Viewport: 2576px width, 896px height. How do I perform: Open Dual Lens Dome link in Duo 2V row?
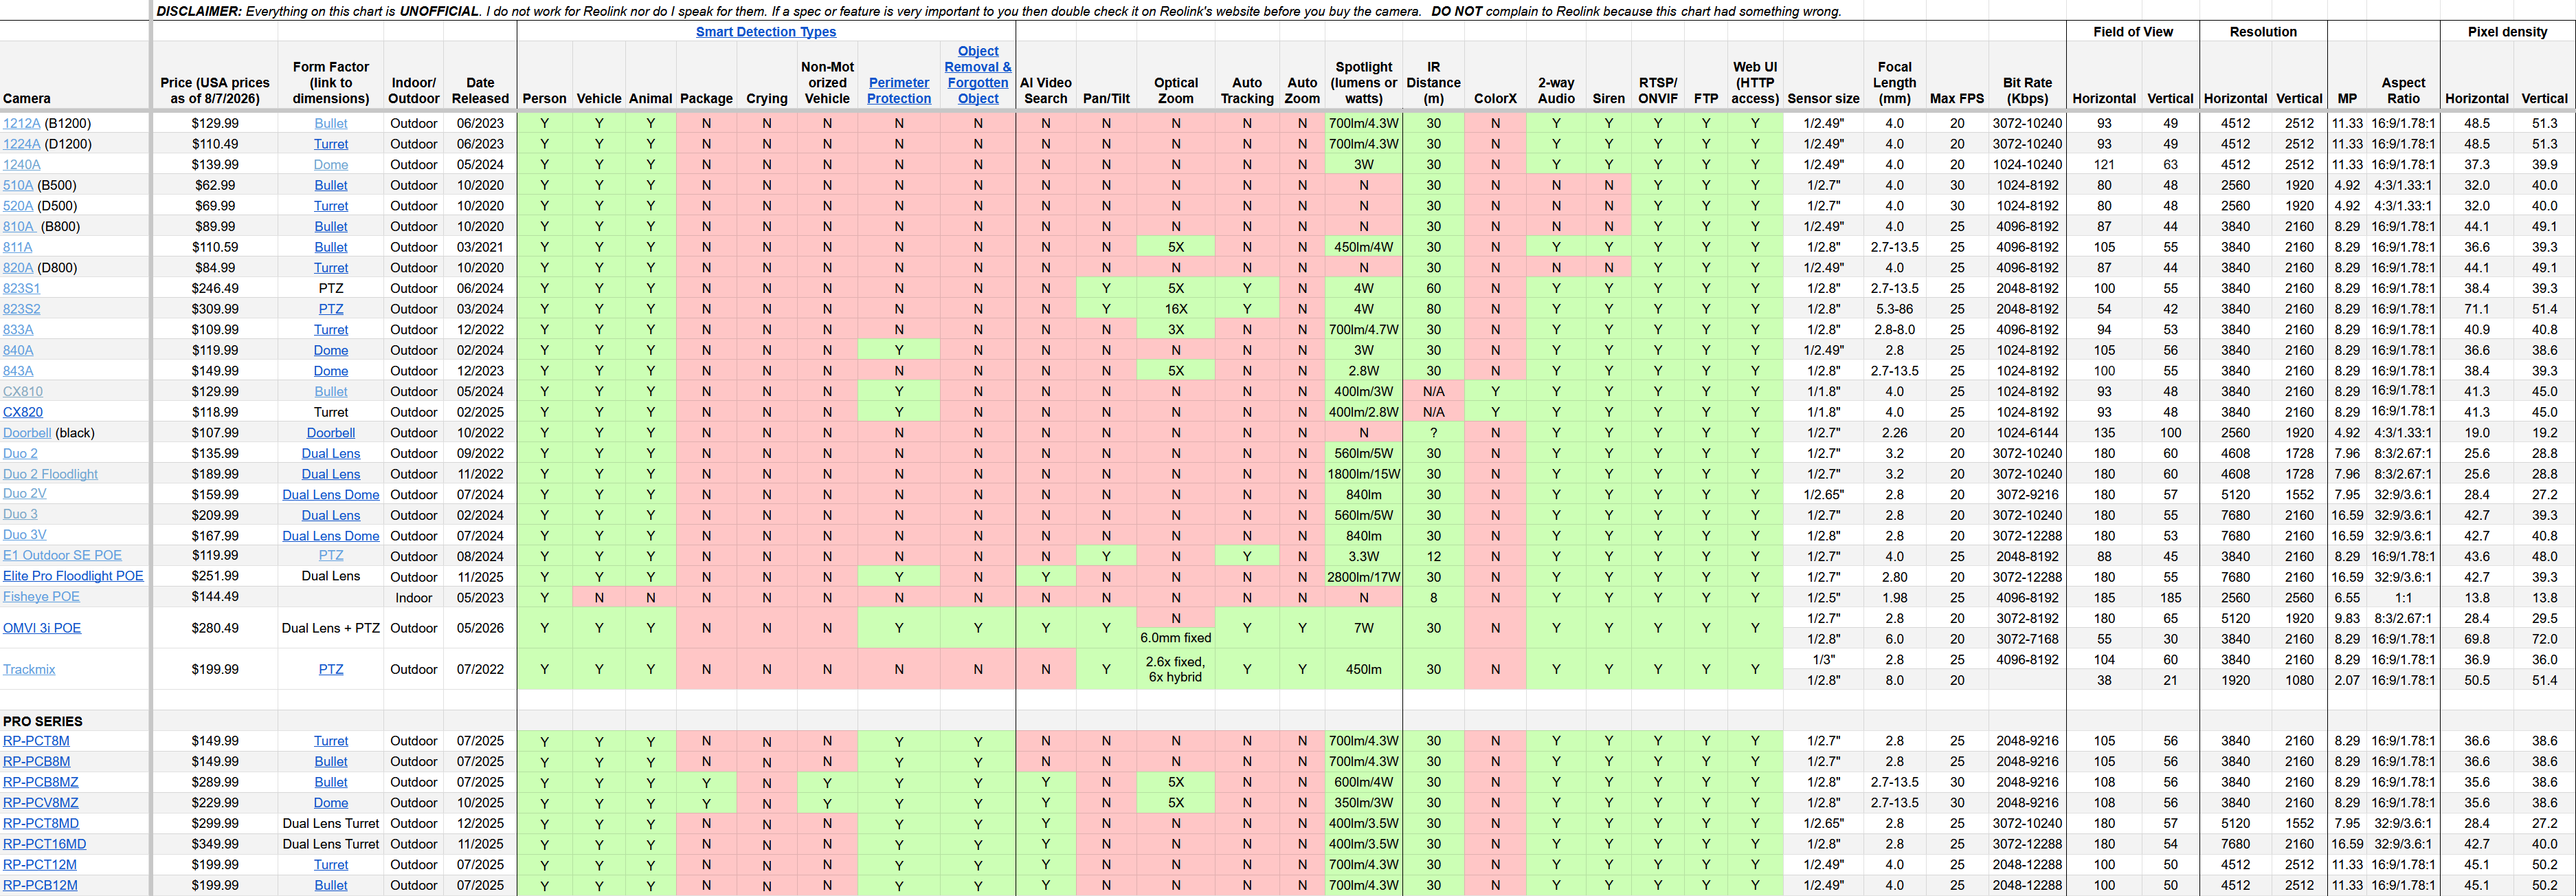(x=331, y=496)
